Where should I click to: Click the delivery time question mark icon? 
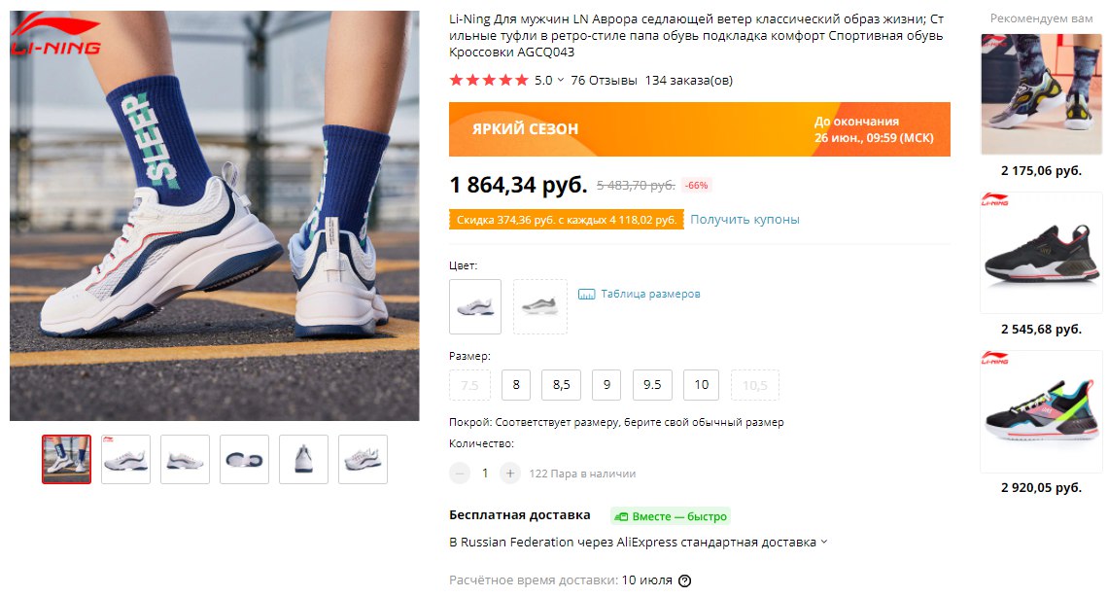(684, 580)
